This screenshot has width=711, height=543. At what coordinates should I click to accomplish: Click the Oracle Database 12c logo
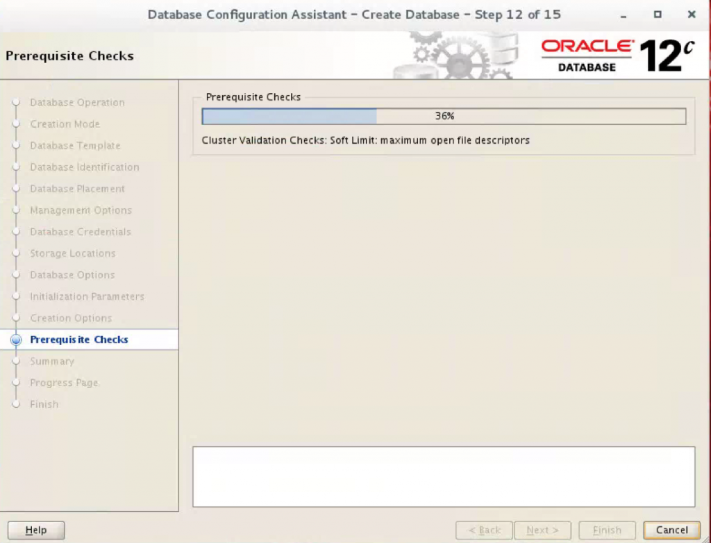click(x=617, y=56)
